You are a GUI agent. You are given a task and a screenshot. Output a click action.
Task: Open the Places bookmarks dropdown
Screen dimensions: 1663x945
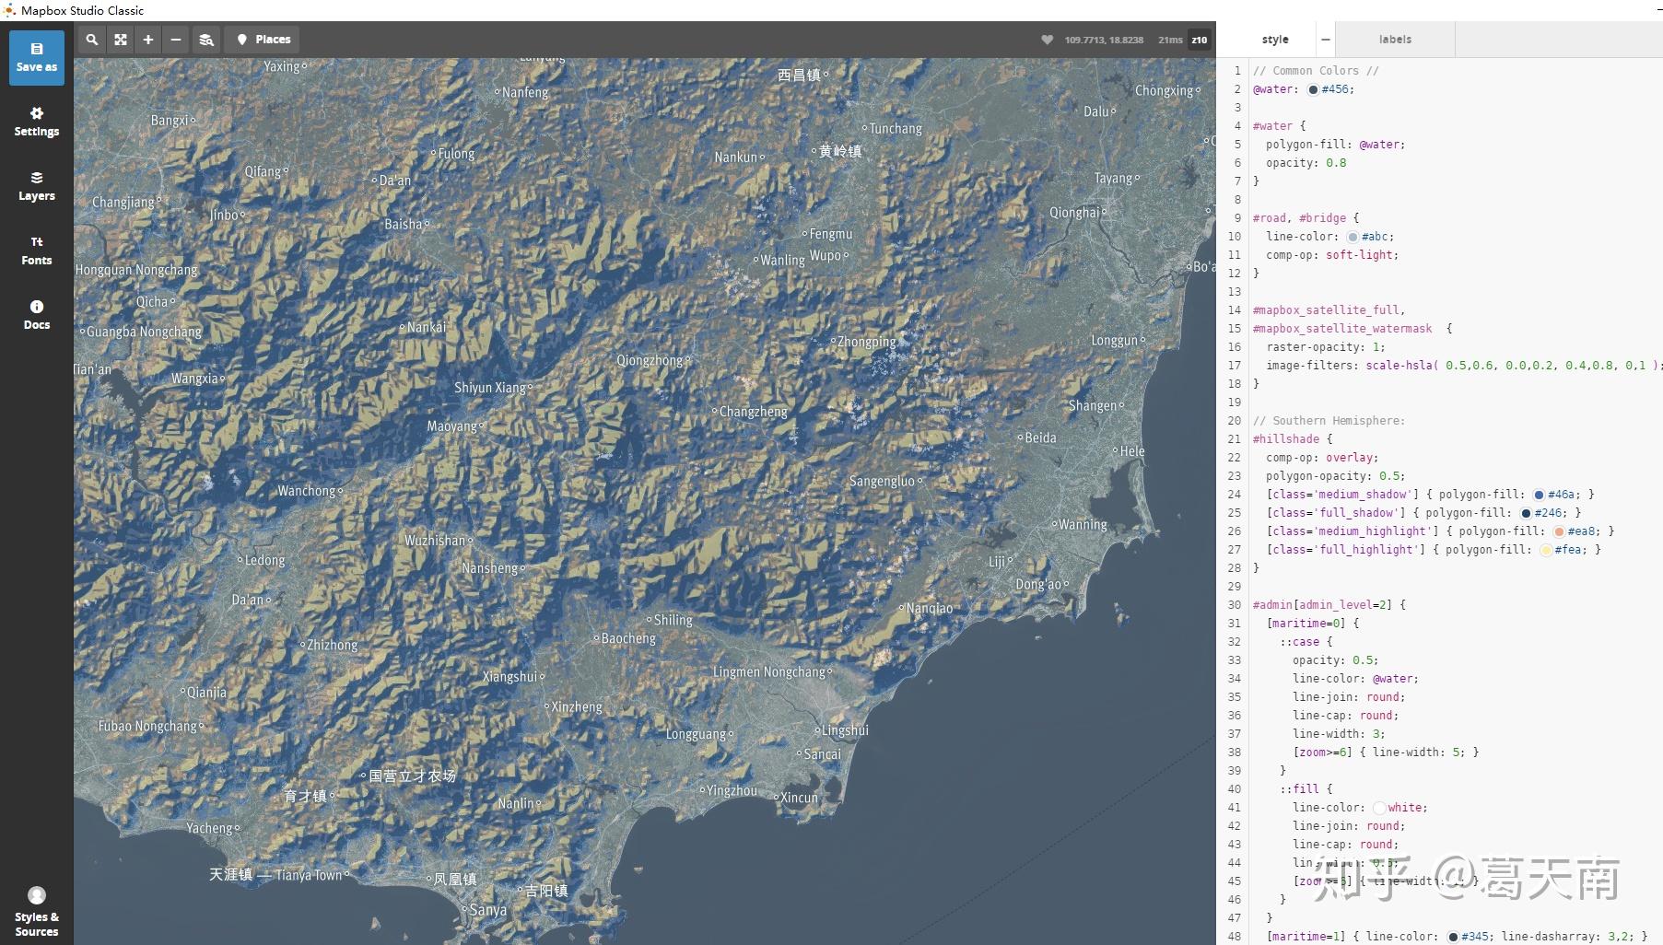tap(264, 40)
